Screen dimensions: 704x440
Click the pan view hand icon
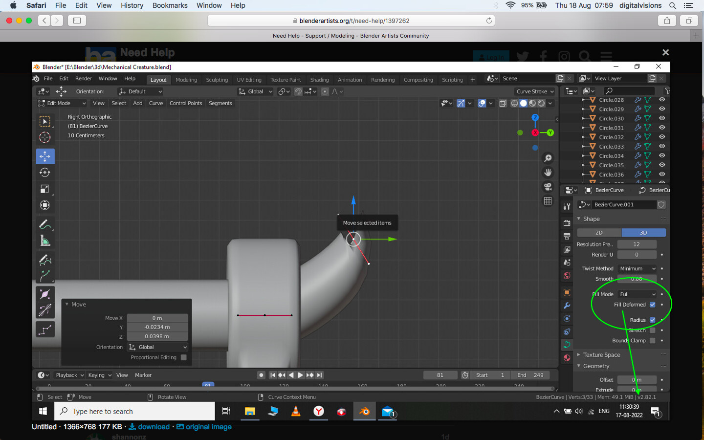click(548, 173)
